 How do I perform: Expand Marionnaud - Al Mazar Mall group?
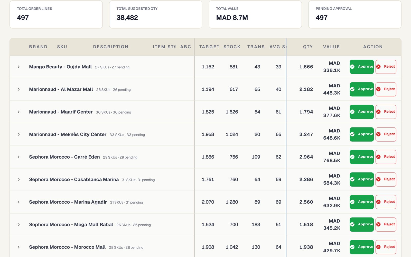pos(18,89)
